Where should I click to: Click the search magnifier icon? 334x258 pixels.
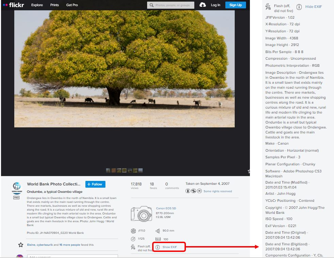pyautogui.click(x=151, y=5)
